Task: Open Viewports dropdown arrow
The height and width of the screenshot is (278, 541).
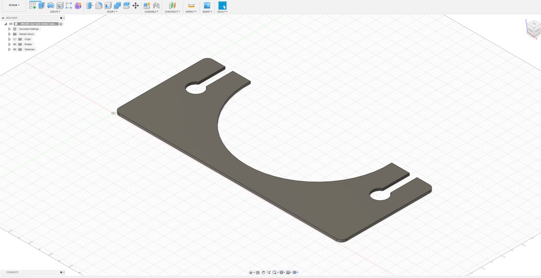Action: (x=298, y=272)
